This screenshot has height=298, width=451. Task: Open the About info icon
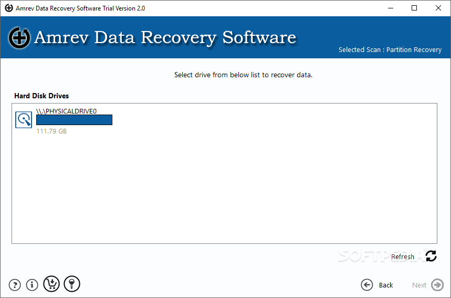click(32, 285)
